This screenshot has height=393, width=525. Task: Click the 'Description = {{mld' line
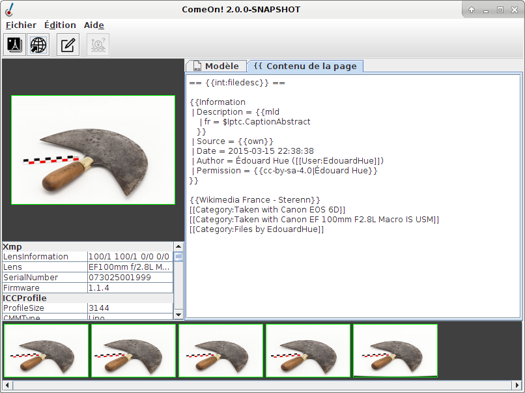tap(236, 112)
